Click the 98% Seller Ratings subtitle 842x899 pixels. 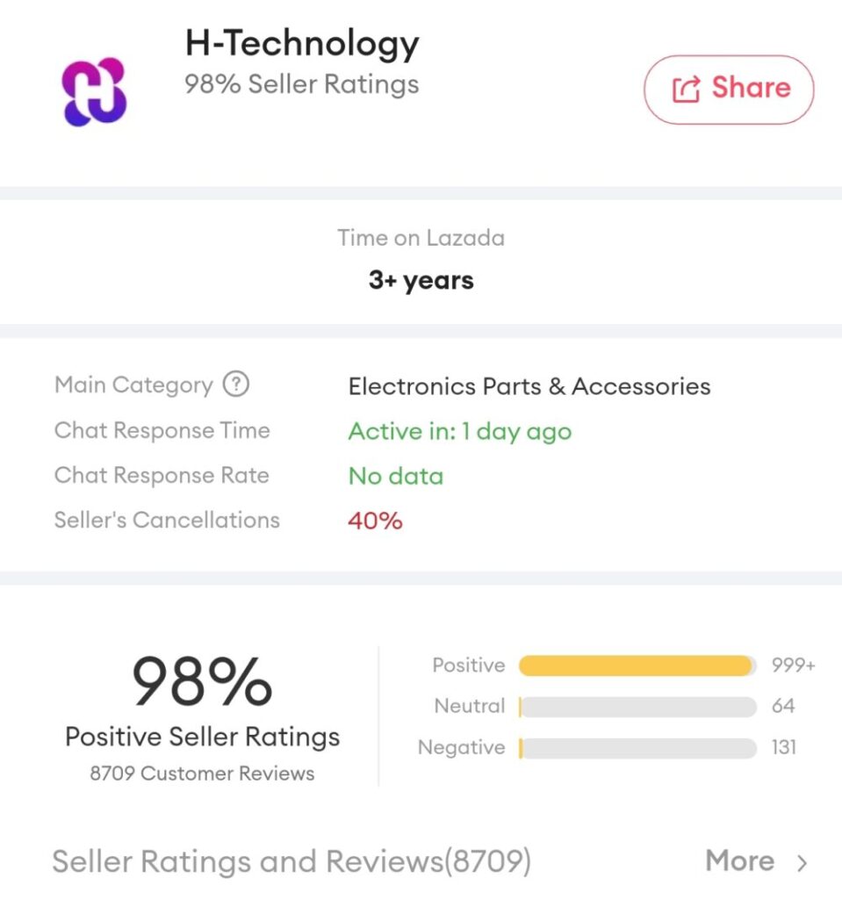coord(301,85)
